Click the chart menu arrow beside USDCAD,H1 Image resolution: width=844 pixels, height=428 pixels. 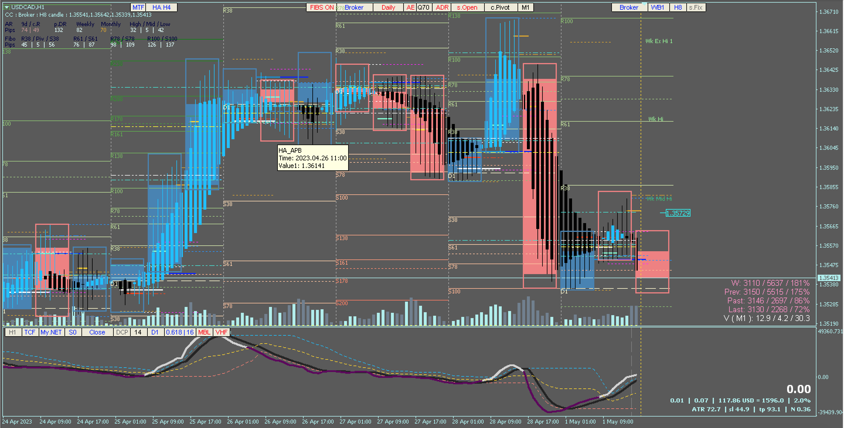pos(6,7)
